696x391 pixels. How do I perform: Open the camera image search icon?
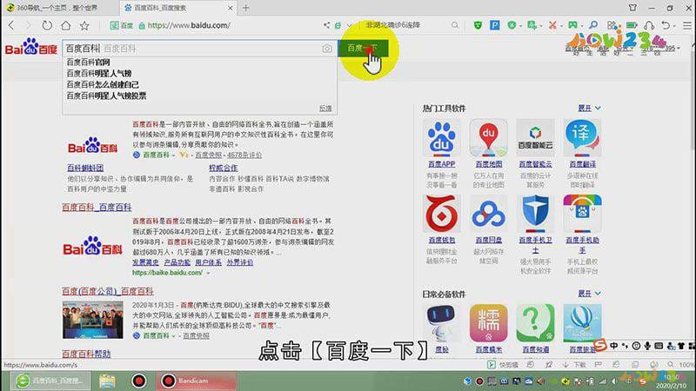click(x=327, y=49)
